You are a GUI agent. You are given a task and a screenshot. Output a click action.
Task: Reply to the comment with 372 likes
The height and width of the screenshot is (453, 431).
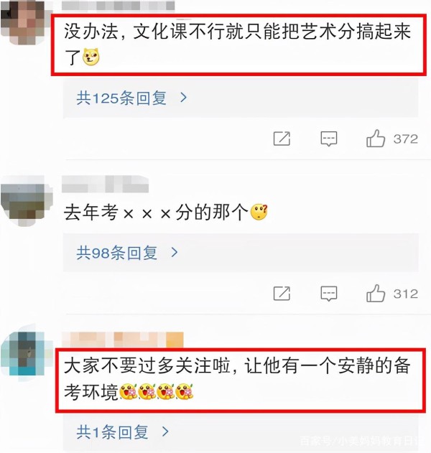click(329, 139)
